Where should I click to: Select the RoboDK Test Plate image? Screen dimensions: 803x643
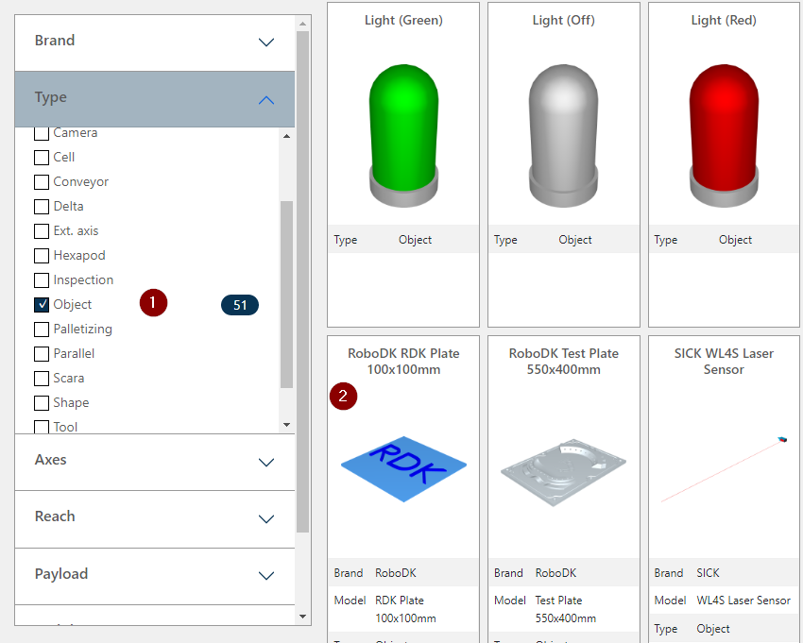563,472
